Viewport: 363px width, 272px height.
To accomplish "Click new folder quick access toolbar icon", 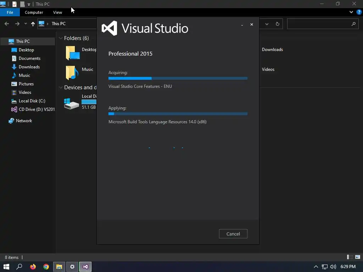I will pos(22,4).
